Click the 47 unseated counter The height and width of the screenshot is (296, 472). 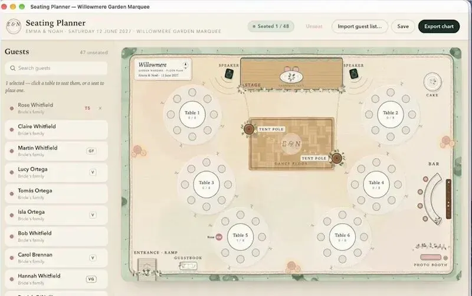[x=94, y=53]
